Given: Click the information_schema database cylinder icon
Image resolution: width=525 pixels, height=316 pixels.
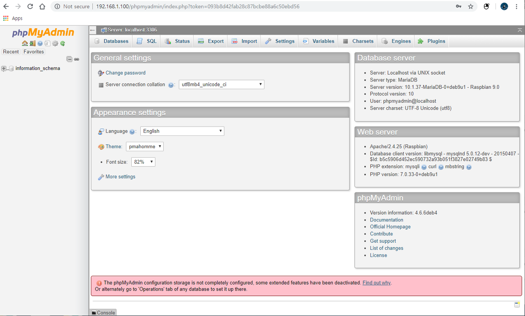Looking at the screenshot, I should click(11, 69).
